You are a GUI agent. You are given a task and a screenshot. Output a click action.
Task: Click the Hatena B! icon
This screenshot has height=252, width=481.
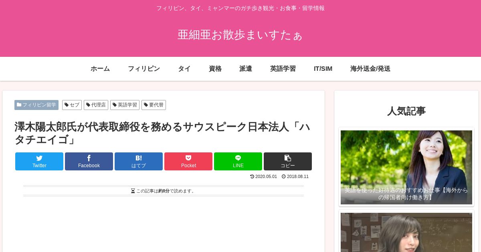pos(139,158)
